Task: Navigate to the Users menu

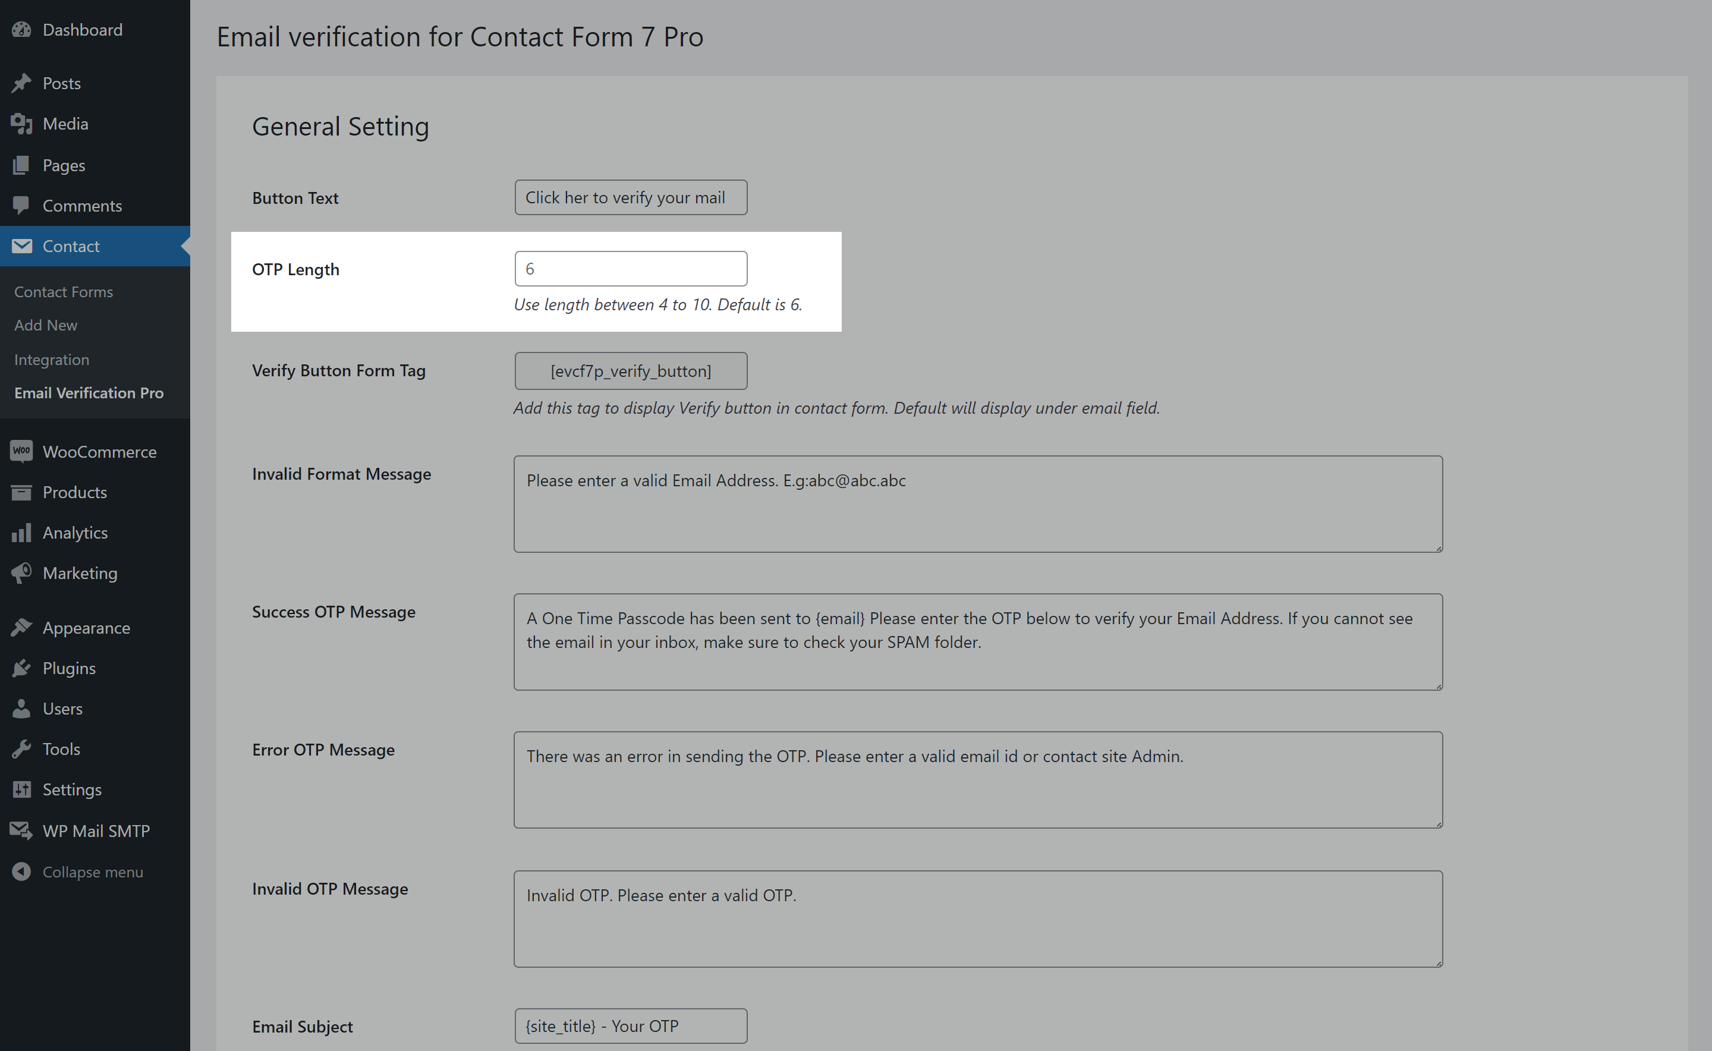Action: pyautogui.click(x=95, y=709)
